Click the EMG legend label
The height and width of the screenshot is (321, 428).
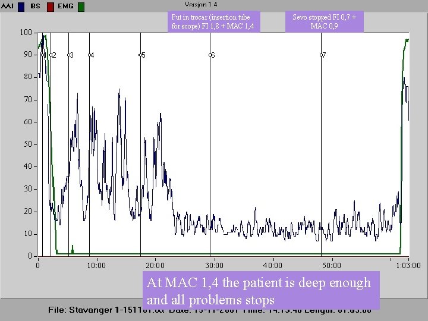tap(65, 6)
